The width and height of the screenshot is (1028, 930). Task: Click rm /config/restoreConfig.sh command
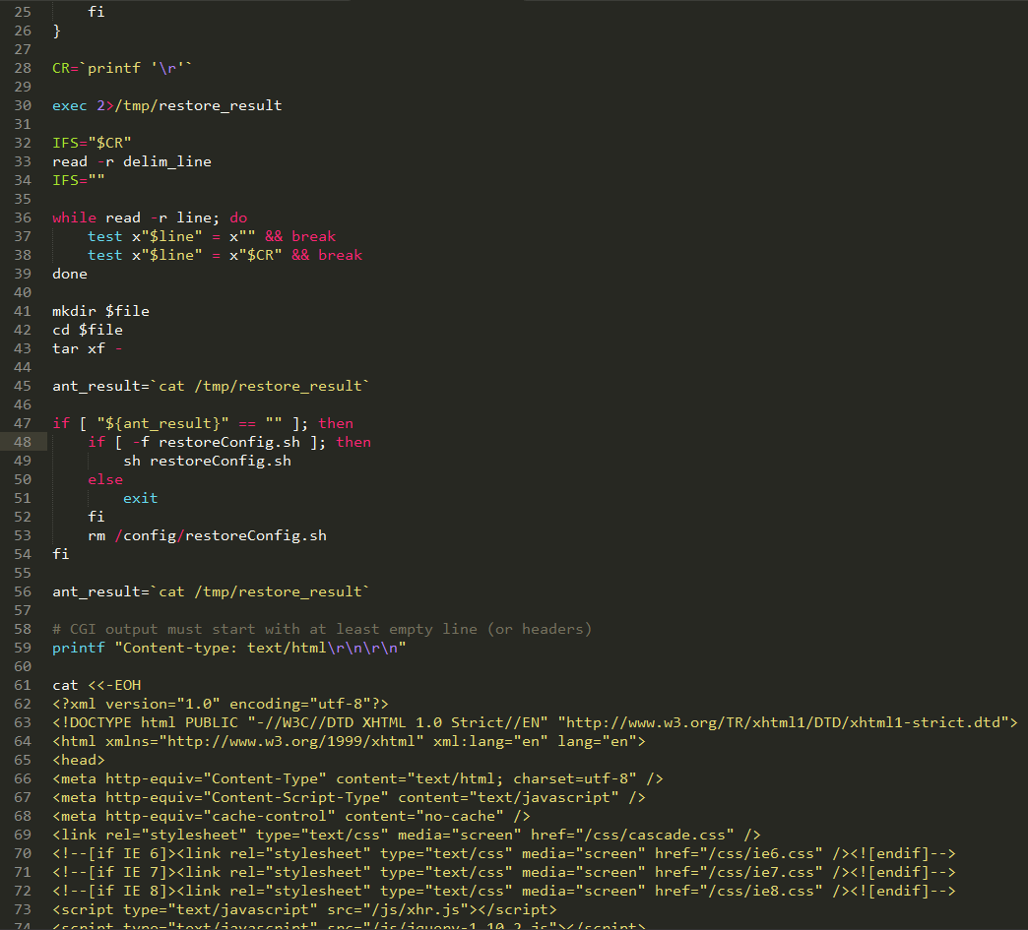(x=207, y=535)
